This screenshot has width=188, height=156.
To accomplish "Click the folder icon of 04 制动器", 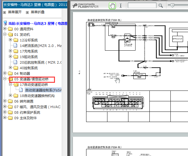I will (10, 74).
